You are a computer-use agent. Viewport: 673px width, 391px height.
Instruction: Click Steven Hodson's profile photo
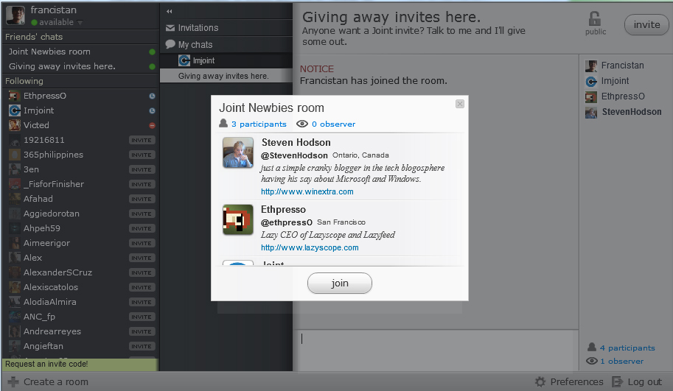tap(238, 152)
